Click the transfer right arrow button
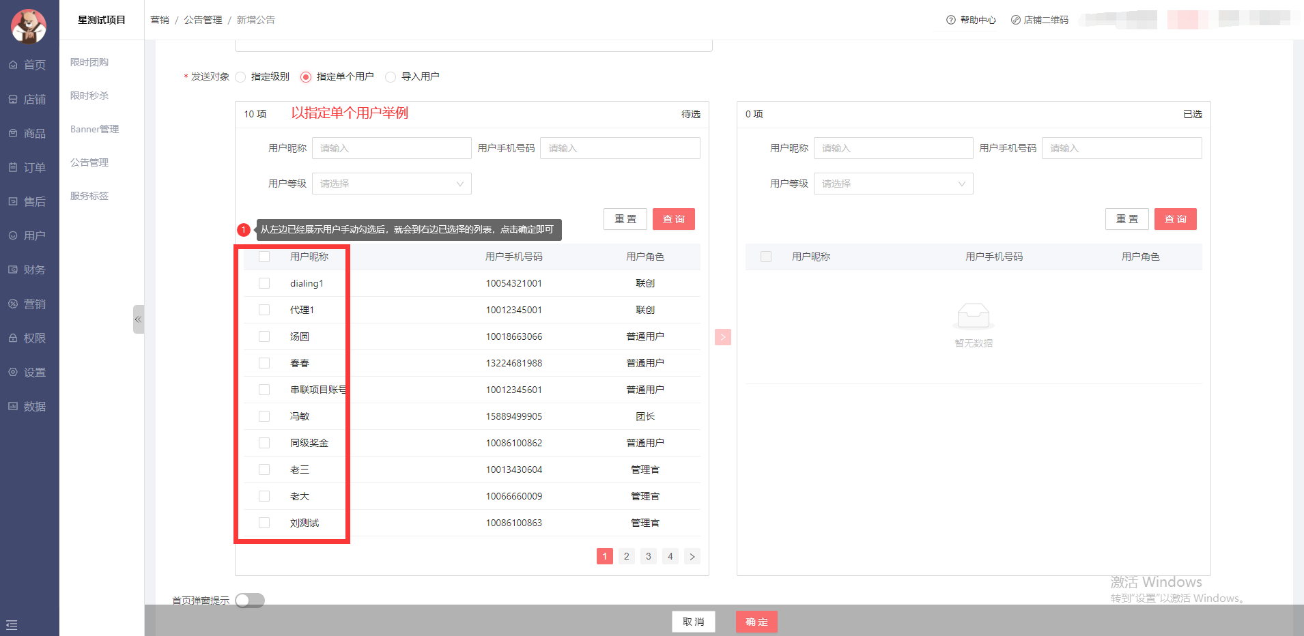The width and height of the screenshot is (1304, 636). point(722,337)
